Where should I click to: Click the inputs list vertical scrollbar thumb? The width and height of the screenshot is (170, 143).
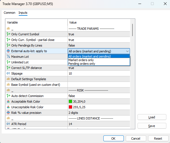132,30
